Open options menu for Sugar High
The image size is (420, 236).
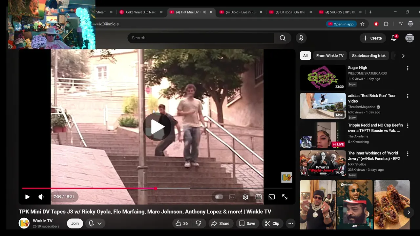(408, 68)
